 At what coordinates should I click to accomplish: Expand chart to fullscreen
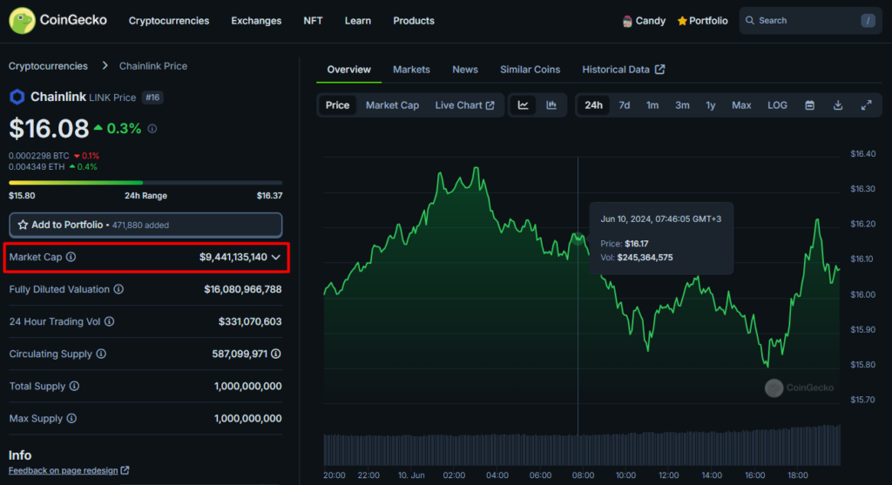point(866,105)
